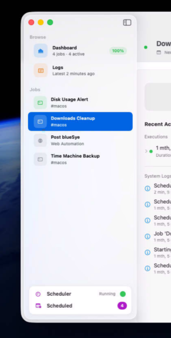Click the green status dot beside header title
The width and height of the screenshot is (171, 338).
pyautogui.click(x=146, y=47)
